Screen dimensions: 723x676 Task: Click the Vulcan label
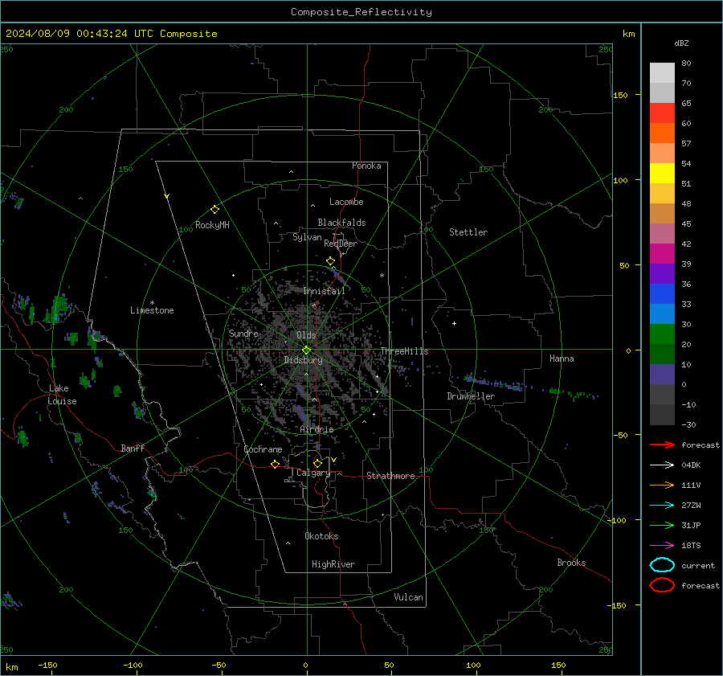click(409, 597)
